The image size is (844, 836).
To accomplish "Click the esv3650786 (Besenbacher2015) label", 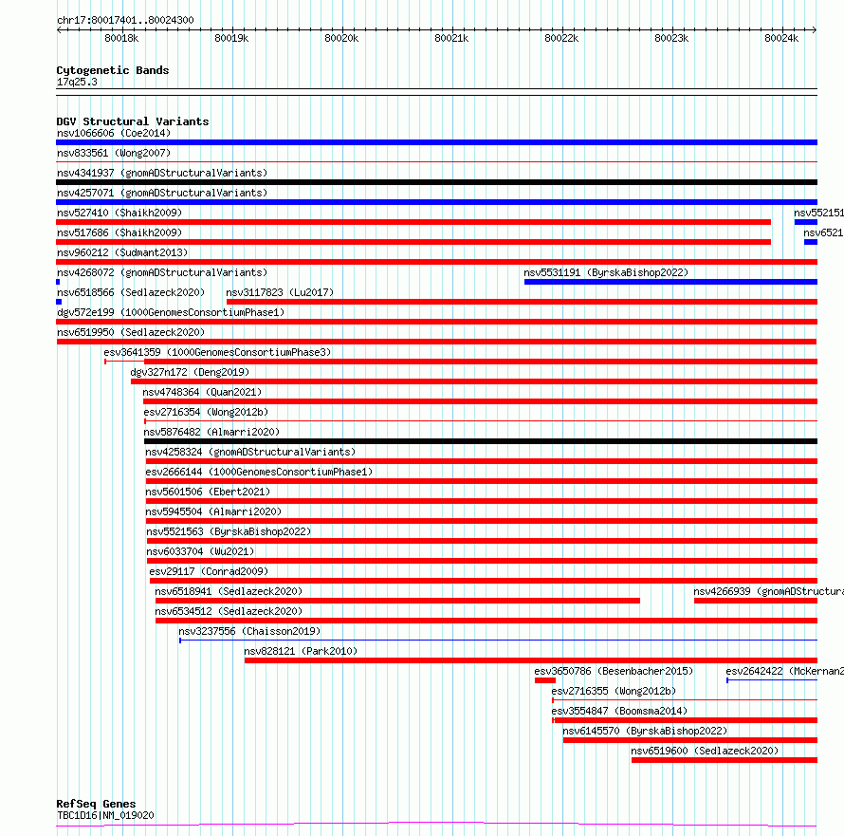I will [614, 671].
